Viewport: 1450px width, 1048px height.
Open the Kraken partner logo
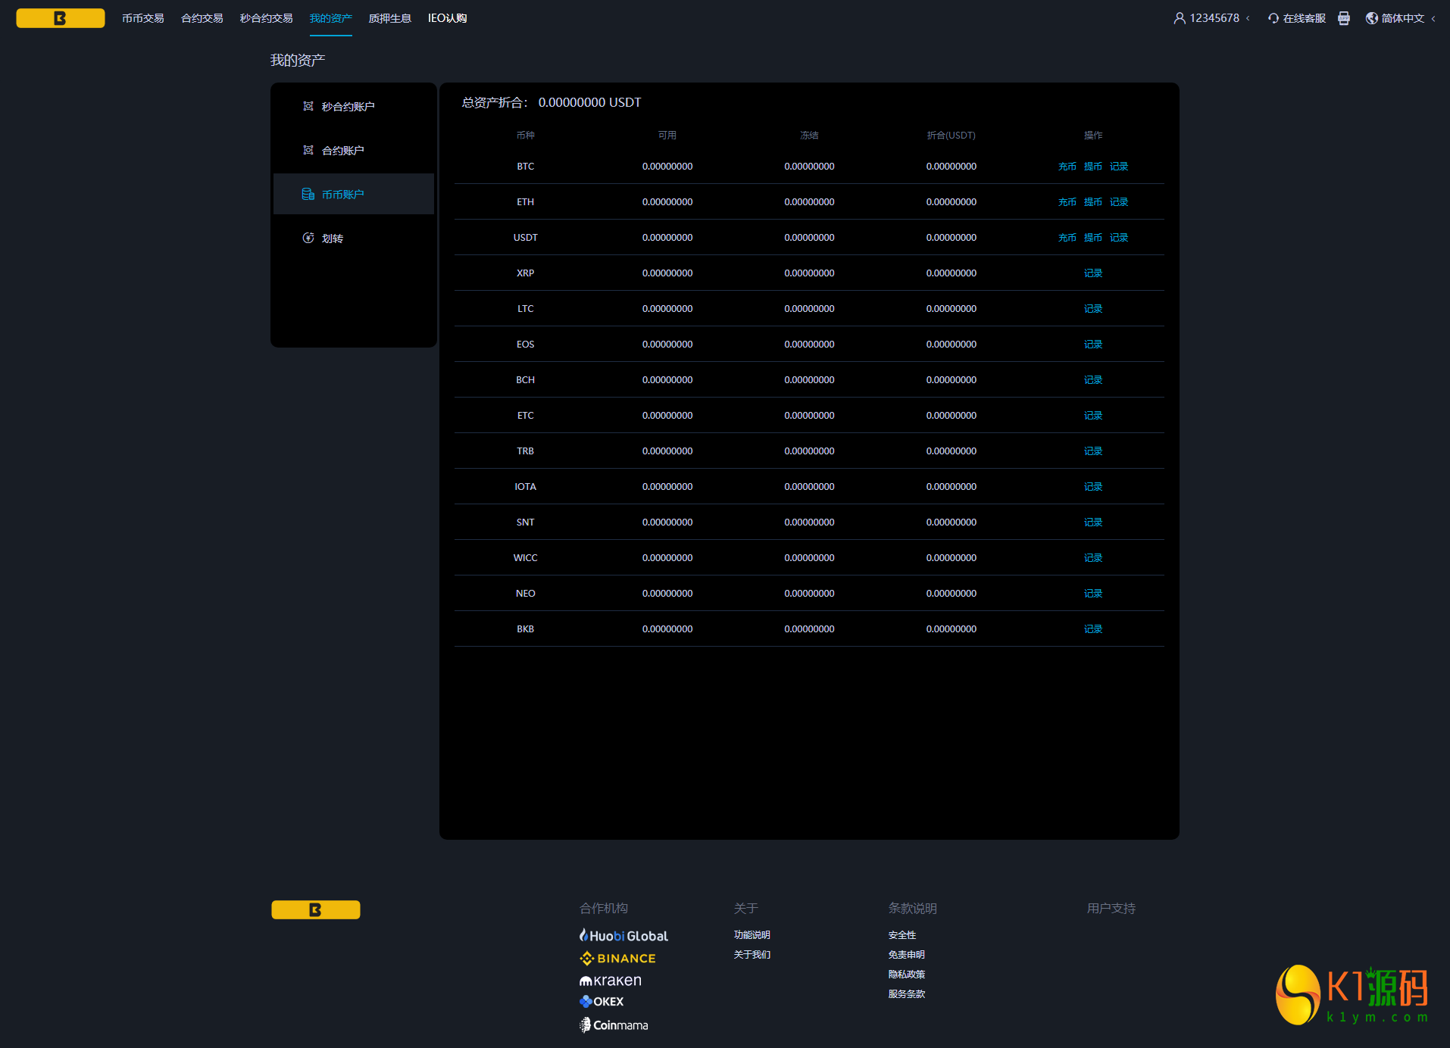pyautogui.click(x=611, y=981)
